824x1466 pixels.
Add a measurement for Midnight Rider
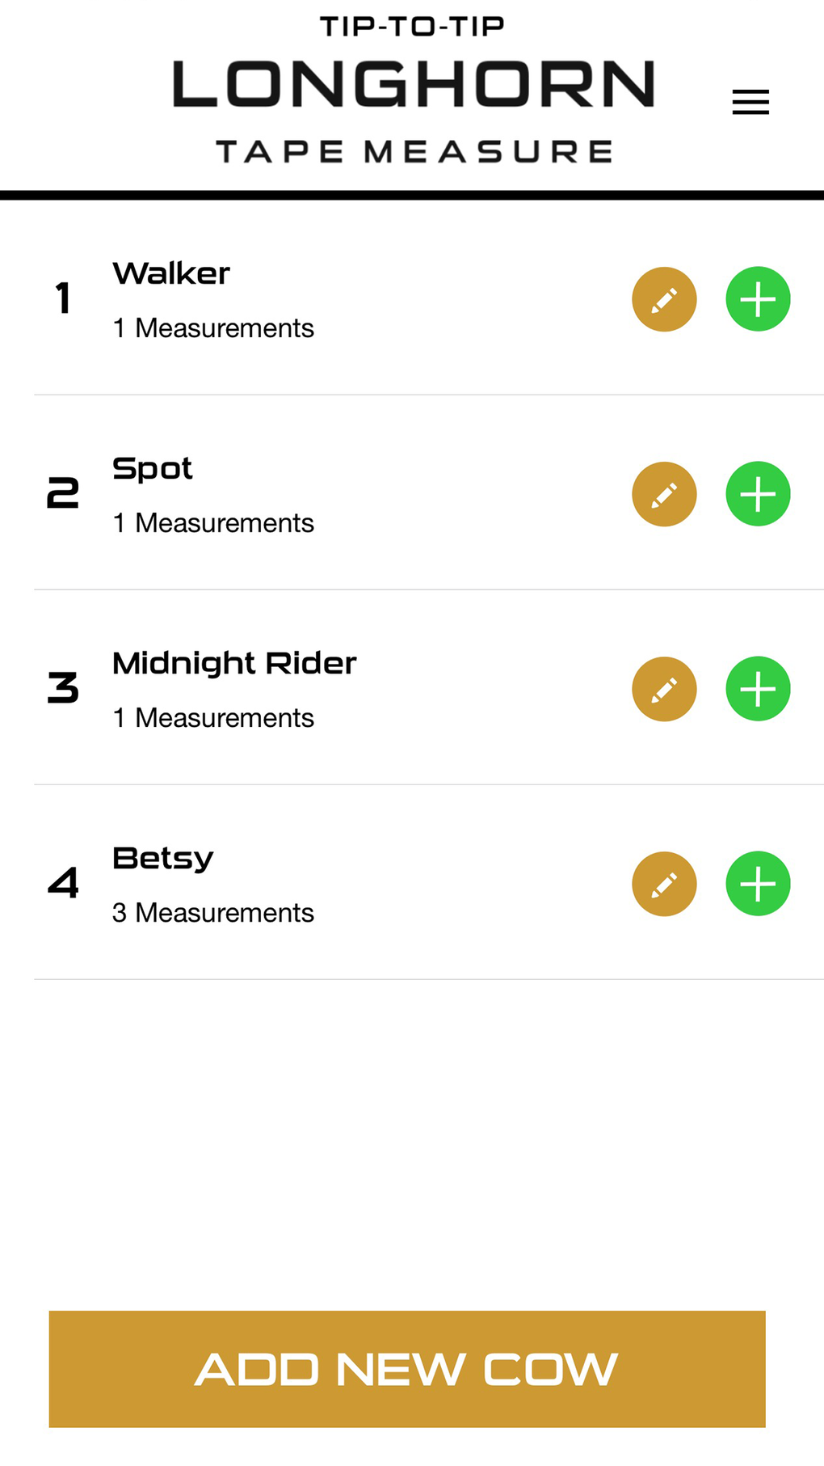pyautogui.click(x=758, y=689)
